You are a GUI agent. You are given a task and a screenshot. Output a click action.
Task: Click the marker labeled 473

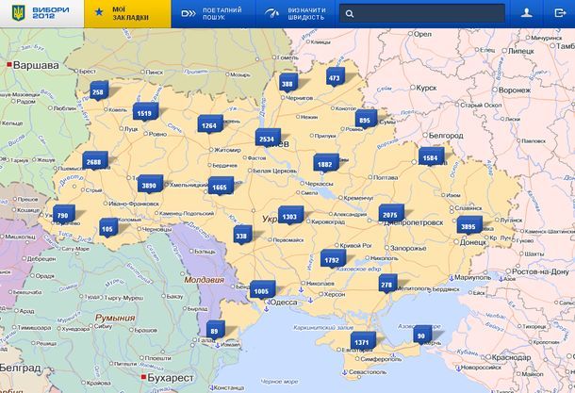pos(335,77)
